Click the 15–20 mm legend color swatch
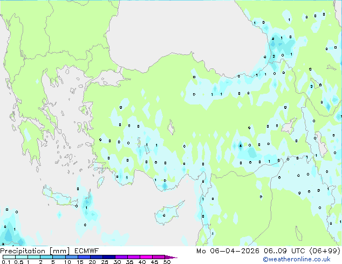Image resolution: width=342 pixels, height=264 pixels. (84, 257)
